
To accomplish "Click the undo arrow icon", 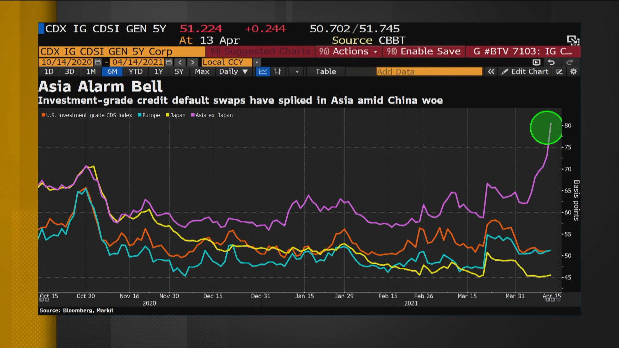I will point(551,62).
